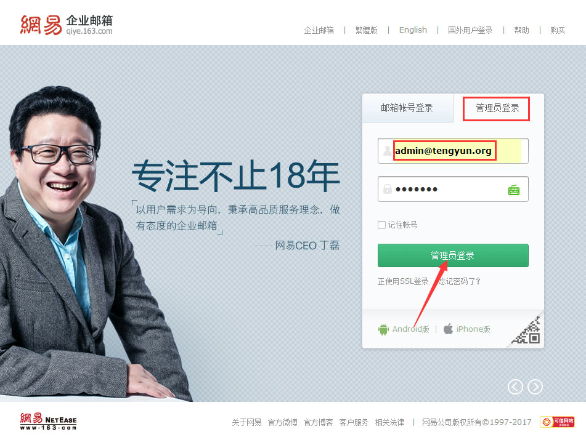Go to previous banner slide arrow
Viewport: 586px width, 445px height.
pyautogui.click(x=515, y=387)
